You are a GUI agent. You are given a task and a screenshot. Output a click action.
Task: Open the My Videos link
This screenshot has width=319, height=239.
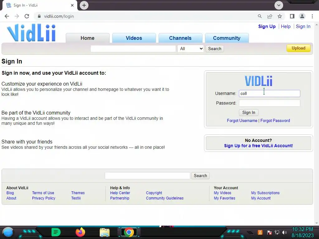coord(222,193)
